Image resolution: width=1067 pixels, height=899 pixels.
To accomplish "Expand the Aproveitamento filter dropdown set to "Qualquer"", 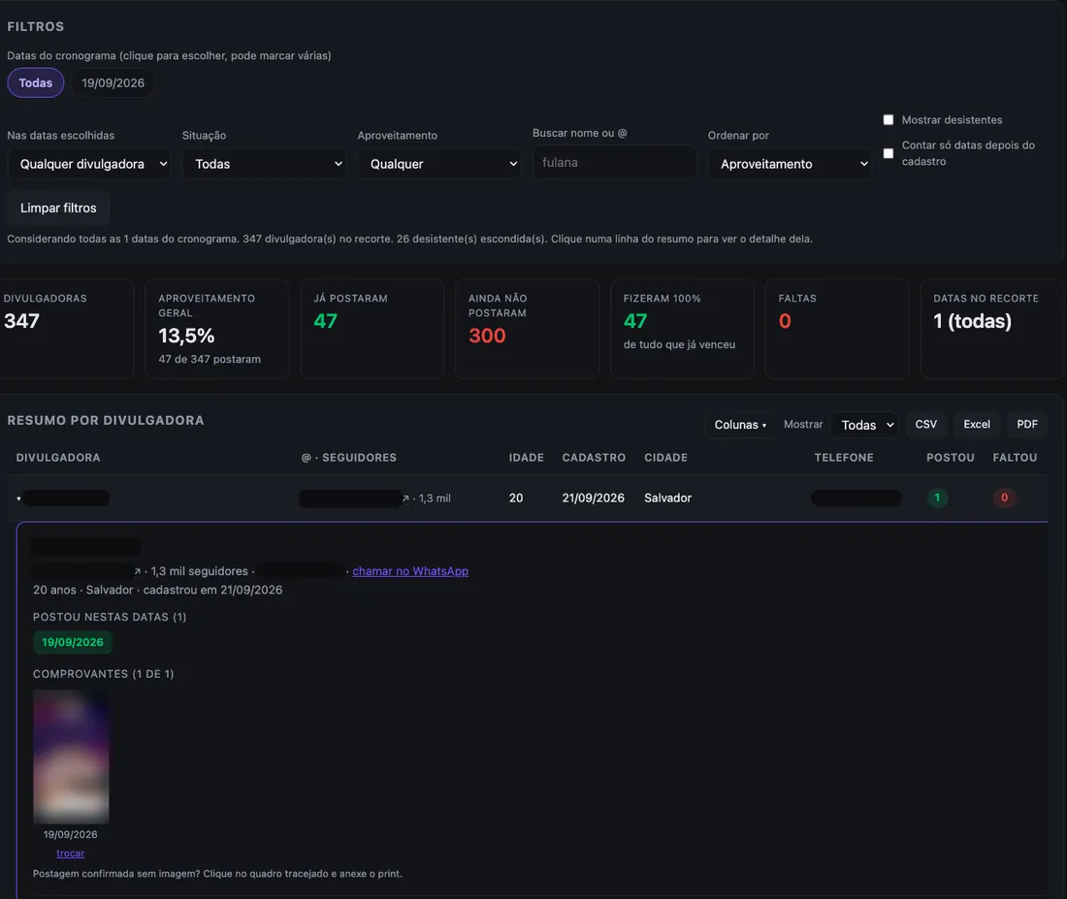I will click(439, 164).
